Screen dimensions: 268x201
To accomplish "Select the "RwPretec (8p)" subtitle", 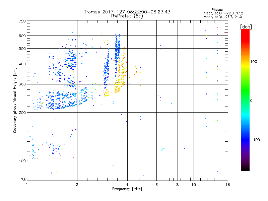I will pyautogui.click(x=127, y=16).
